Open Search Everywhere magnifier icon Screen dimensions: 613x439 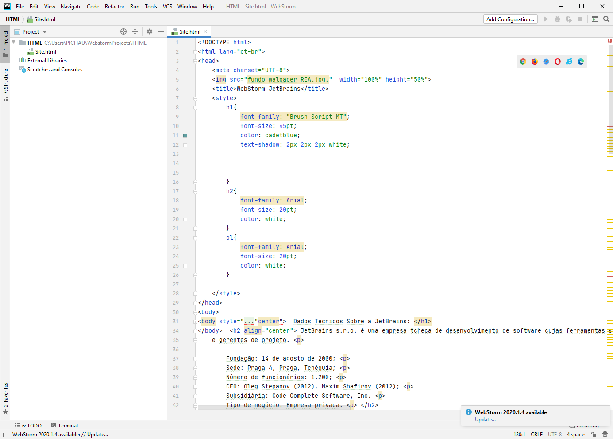(606, 19)
